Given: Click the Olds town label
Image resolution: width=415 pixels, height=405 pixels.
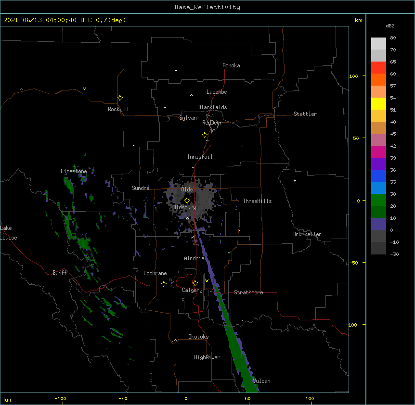Looking at the screenshot, I should tap(187, 190).
